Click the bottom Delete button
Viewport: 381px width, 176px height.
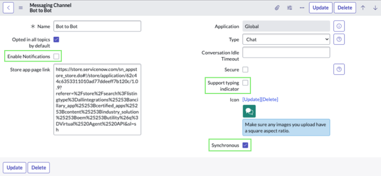coord(39,168)
